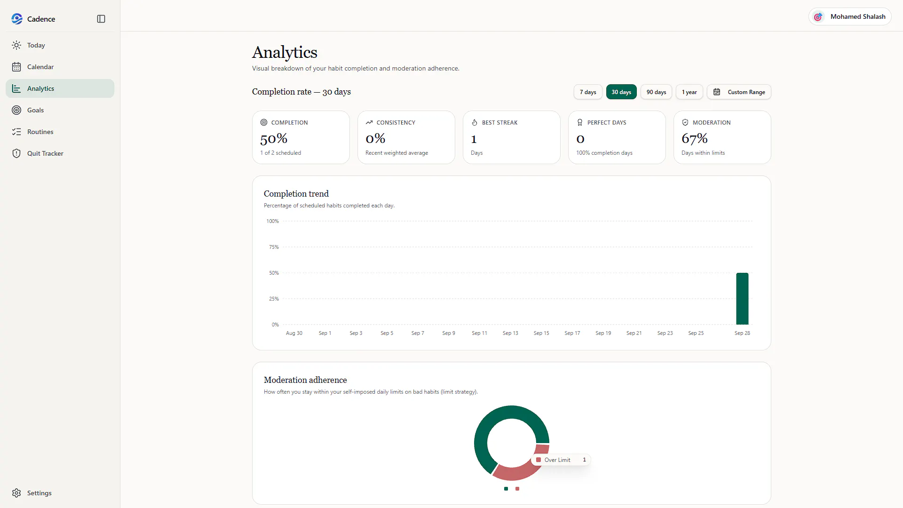Open the Custom Range picker
903x508 pixels.
pos(739,92)
